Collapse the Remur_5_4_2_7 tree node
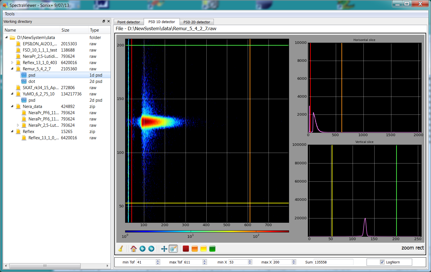Screen dimensions: 431x272 [12, 69]
